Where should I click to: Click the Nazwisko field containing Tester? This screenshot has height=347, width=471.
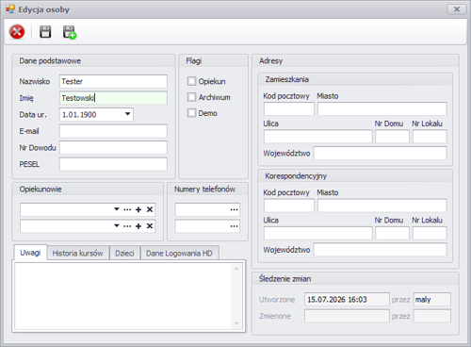pos(113,81)
